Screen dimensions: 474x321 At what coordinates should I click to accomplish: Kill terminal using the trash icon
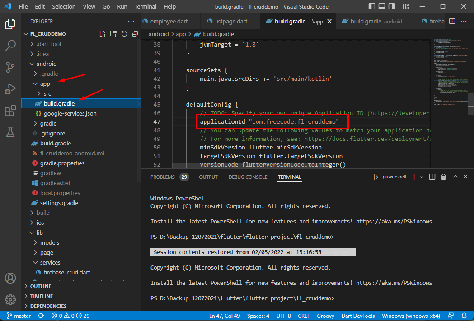pyautogui.click(x=443, y=177)
